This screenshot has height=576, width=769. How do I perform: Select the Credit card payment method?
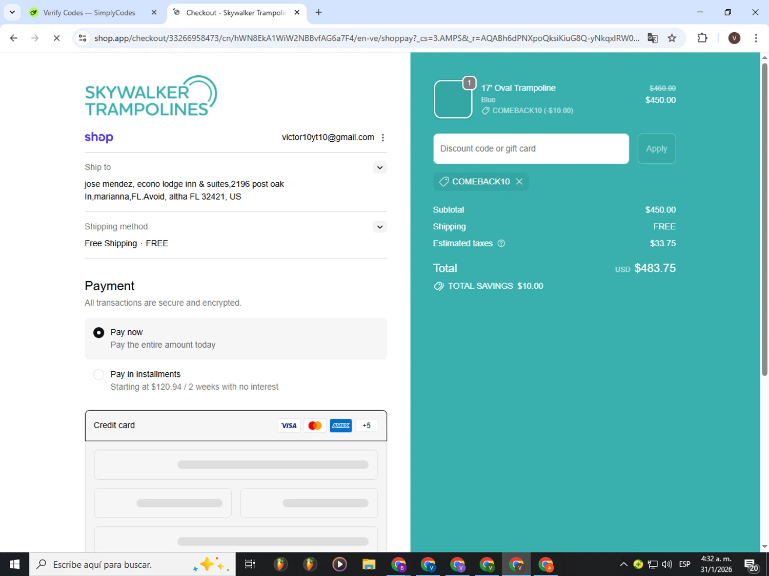coord(236,425)
